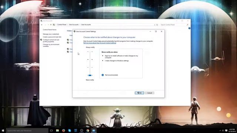Open the 'Tell me more about User Account Control settings' link
The width and height of the screenshot is (237, 133).
pyautogui.click(x=100, y=43)
